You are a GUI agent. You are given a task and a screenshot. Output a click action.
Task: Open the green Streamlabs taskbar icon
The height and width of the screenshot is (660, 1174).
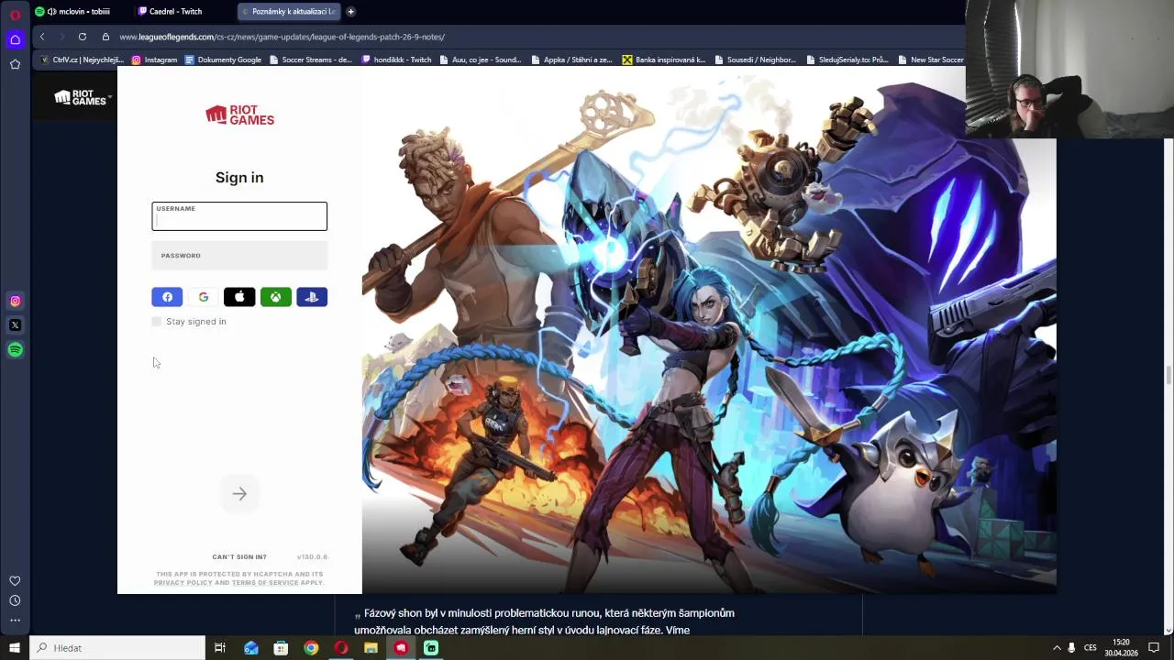click(431, 648)
